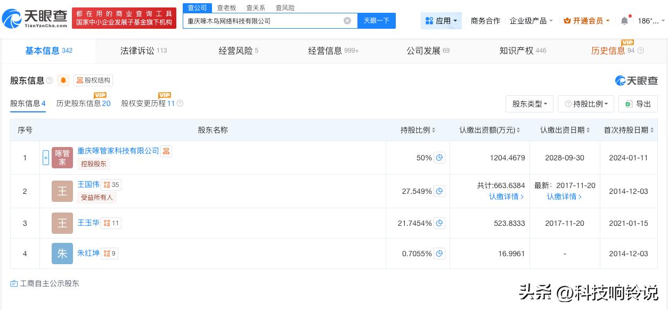
Task: Click the TianYanCha logo at top left
Action: (35, 18)
